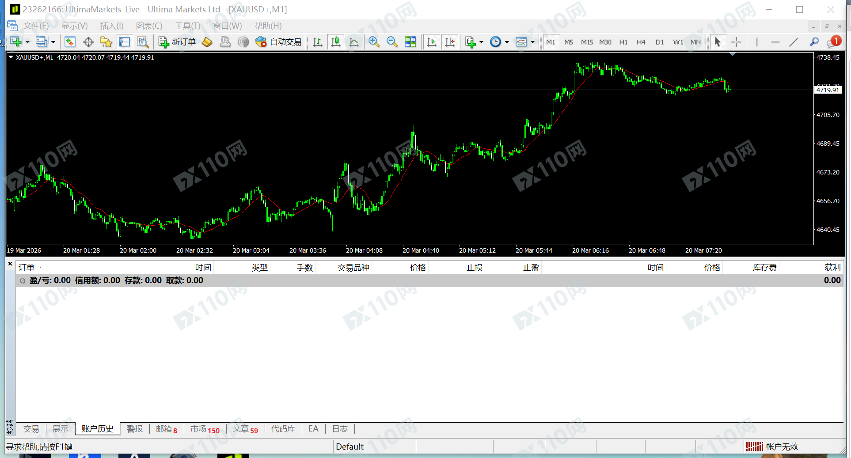
Task: Expand the new chart dropdown arrow
Action: point(27,42)
